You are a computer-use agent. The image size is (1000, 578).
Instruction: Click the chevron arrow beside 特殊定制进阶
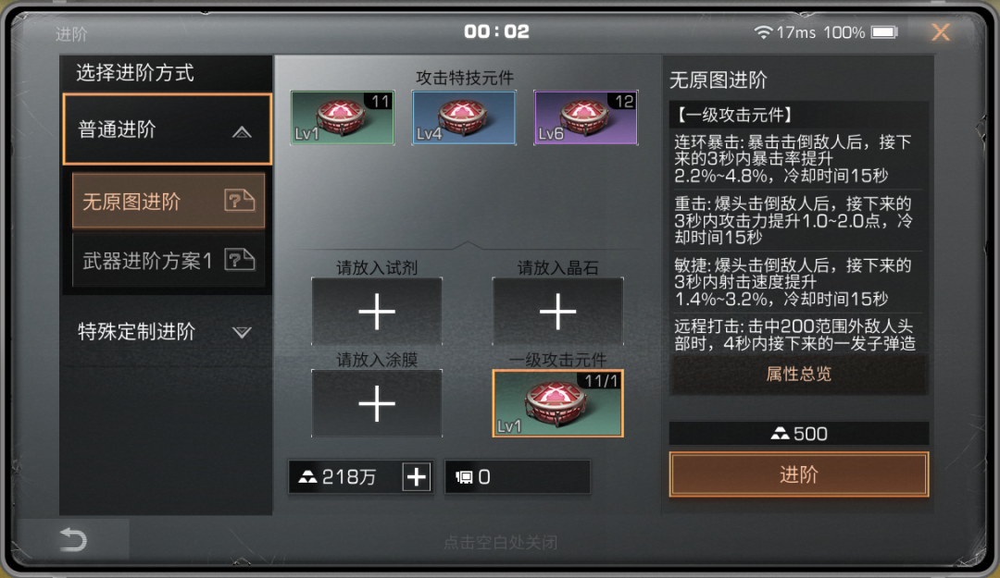pyautogui.click(x=242, y=332)
